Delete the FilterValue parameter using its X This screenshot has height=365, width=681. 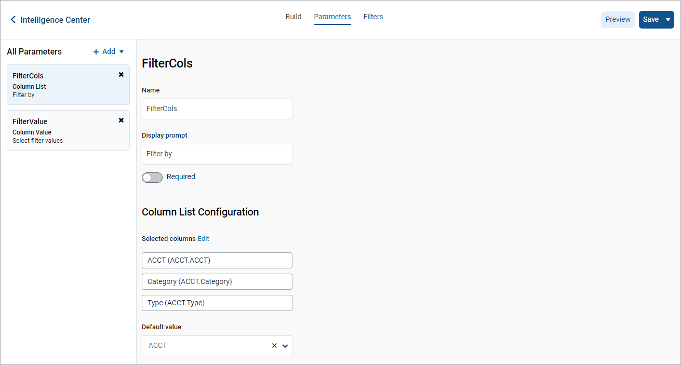click(x=121, y=120)
